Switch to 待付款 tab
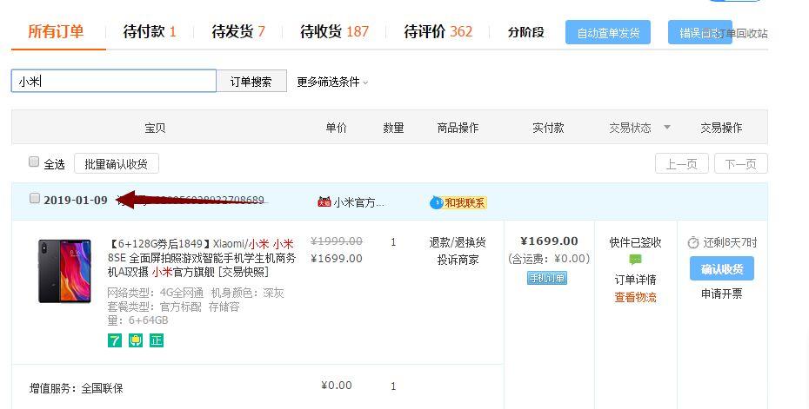809x409 pixels. (150, 32)
